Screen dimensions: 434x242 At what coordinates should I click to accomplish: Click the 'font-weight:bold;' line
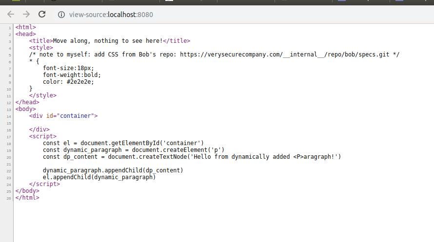[72, 75]
